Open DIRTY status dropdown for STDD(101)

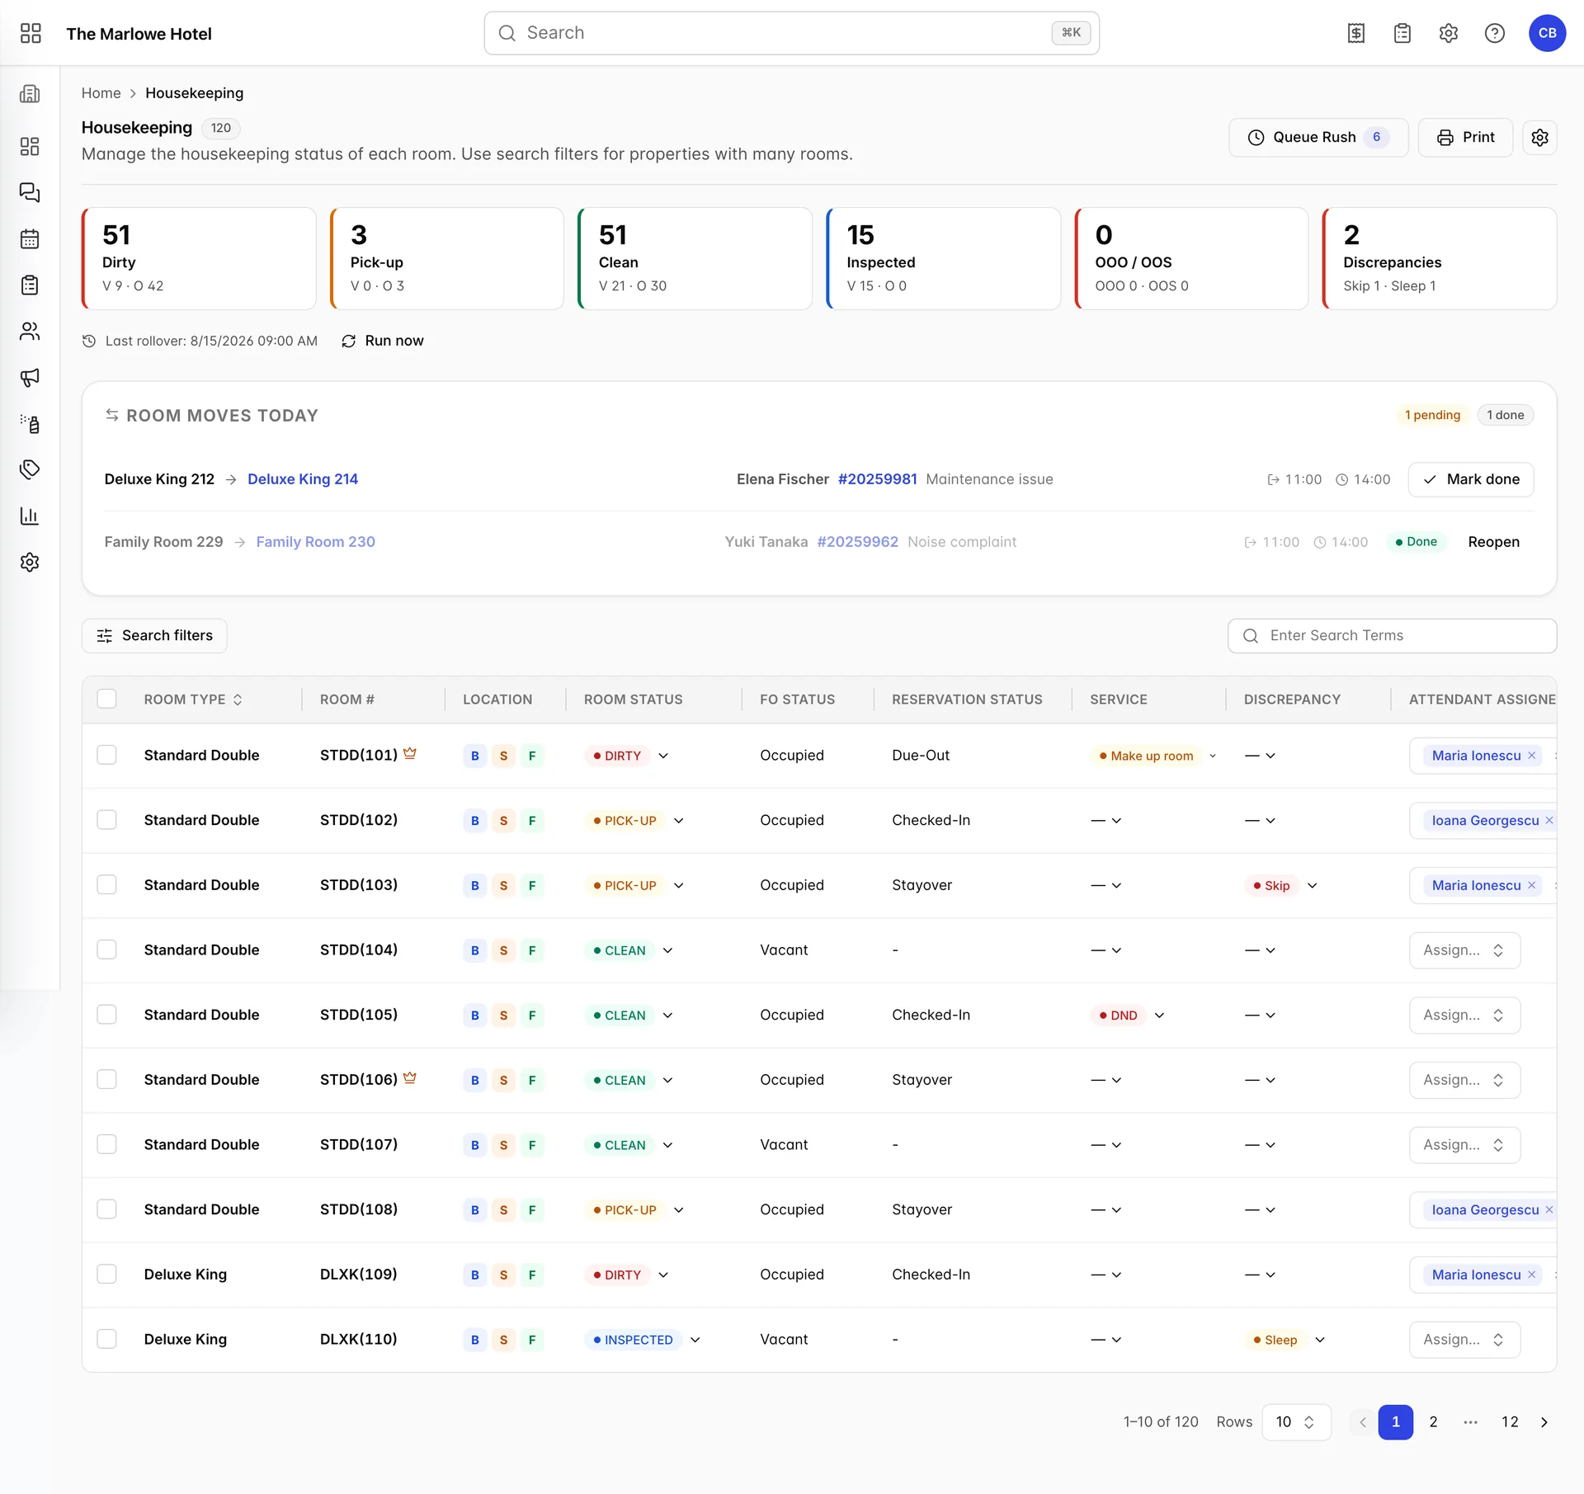[x=626, y=756]
